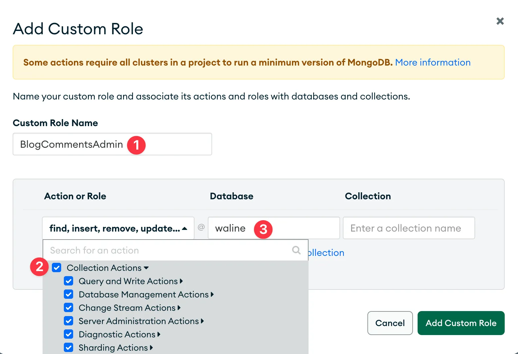Toggle Server Administration Actions checkbox
Screen dimensions: 518x354
[x=69, y=321]
